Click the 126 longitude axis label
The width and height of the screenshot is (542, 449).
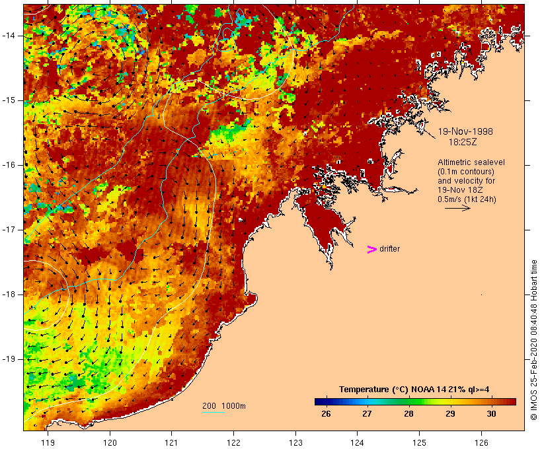click(x=481, y=442)
